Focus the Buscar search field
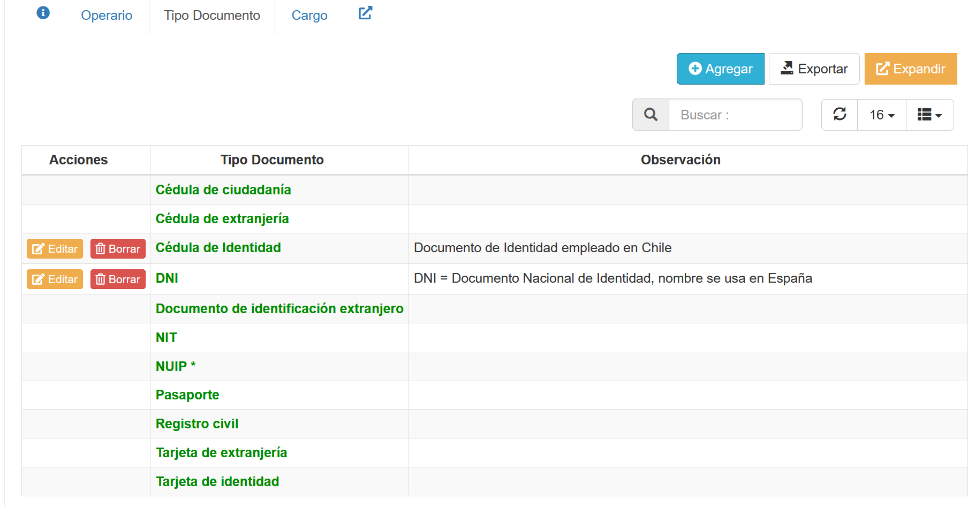The image size is (968, 507). point(735,115)
